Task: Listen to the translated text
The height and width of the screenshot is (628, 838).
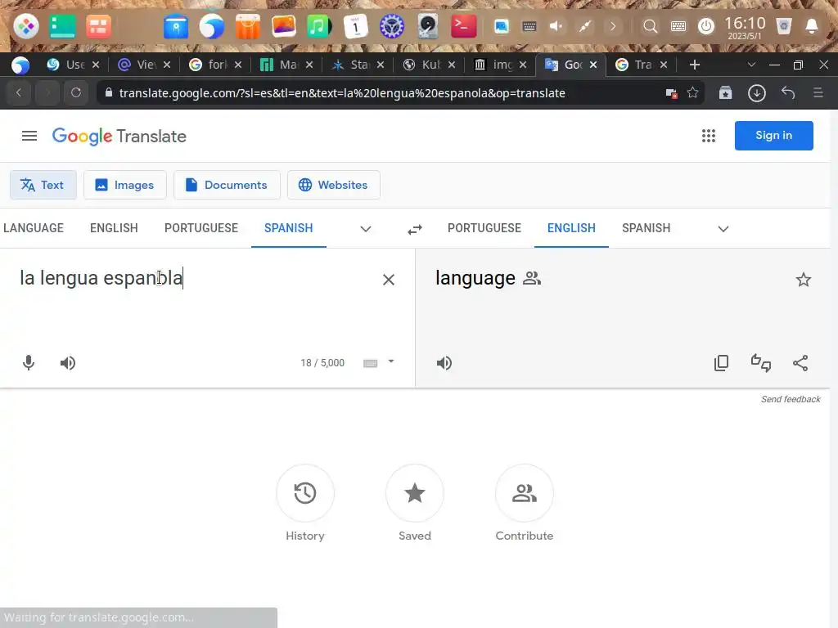Action: point(444,363)
